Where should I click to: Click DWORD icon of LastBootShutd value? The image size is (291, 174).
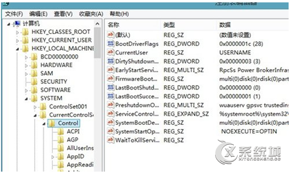[110, 87]
